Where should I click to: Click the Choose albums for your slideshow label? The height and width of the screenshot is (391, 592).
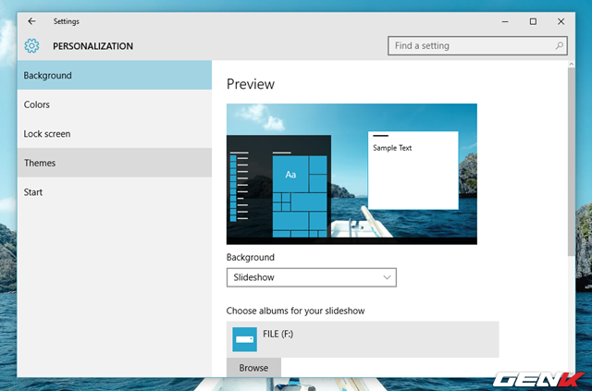click(x=296, y=311)
